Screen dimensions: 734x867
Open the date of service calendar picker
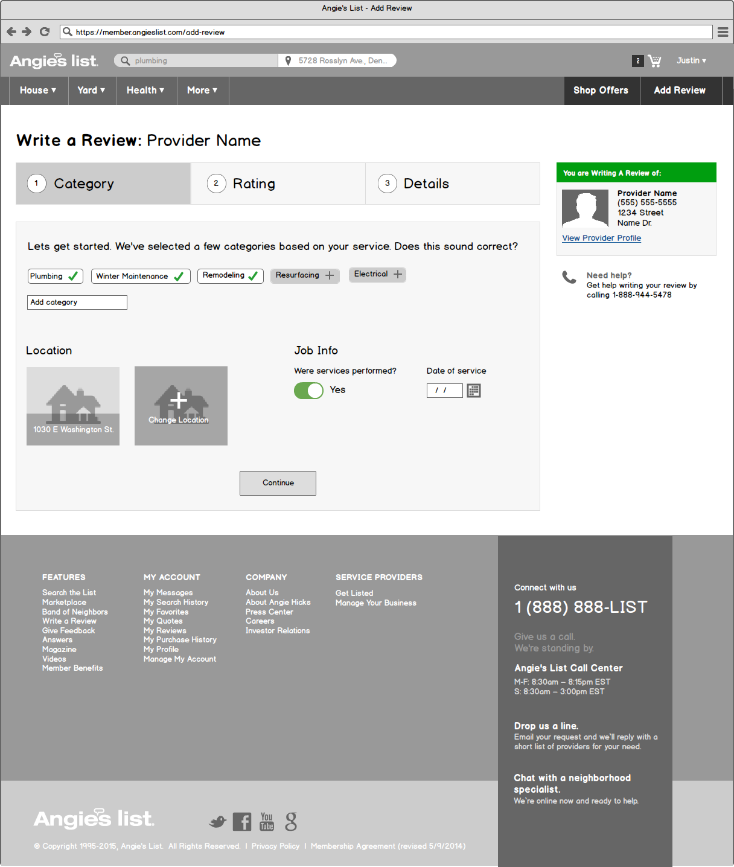(x=474, y=391)
